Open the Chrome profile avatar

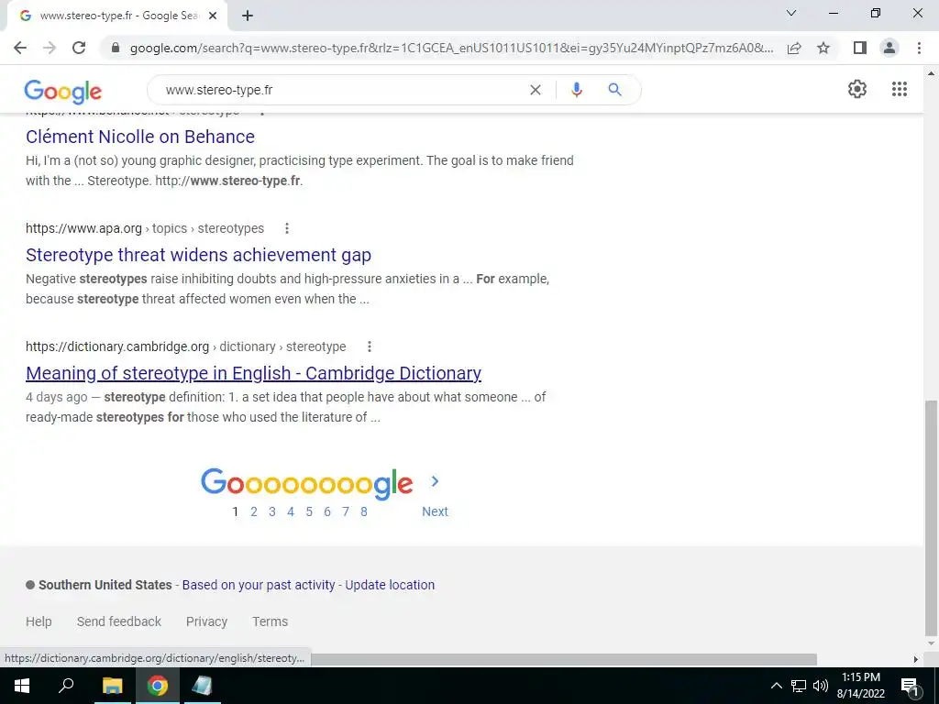pos(889,48)
